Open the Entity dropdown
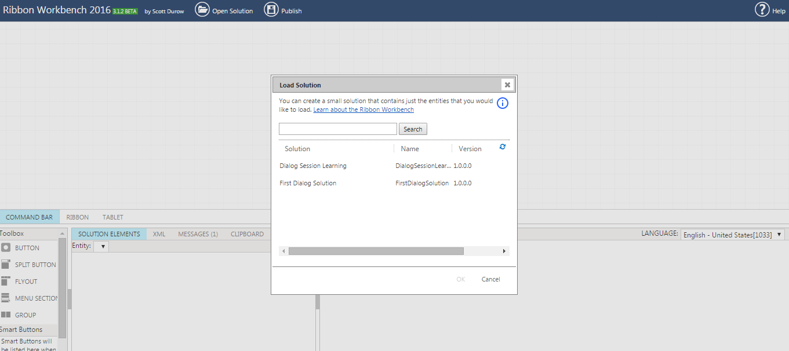The width and height of the screenshot is (789, 351). (101, 246)
